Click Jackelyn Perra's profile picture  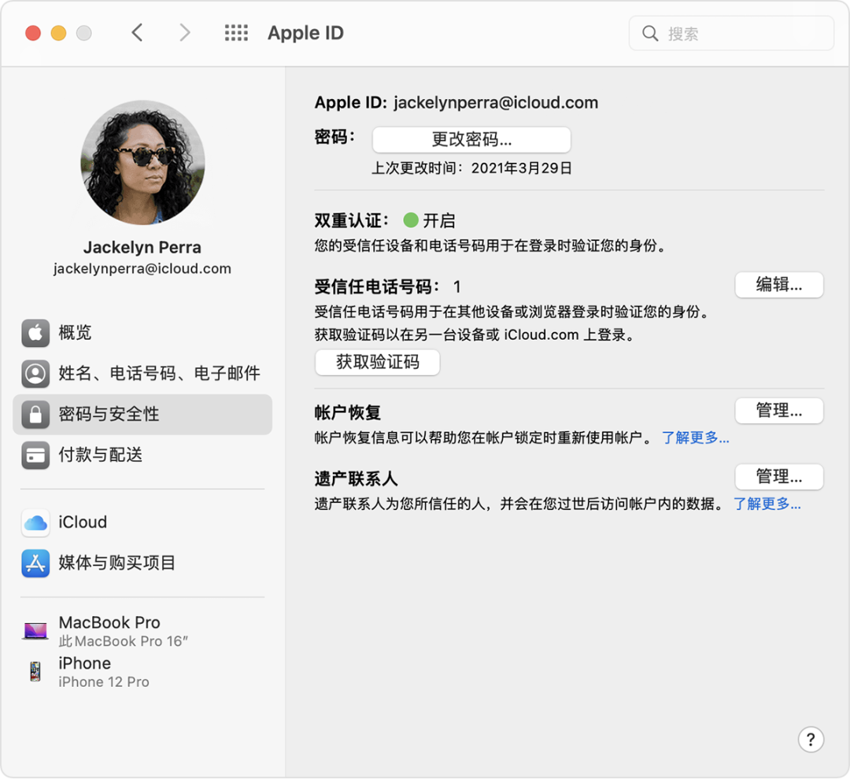pyautogui.click(x=142, y=162)
